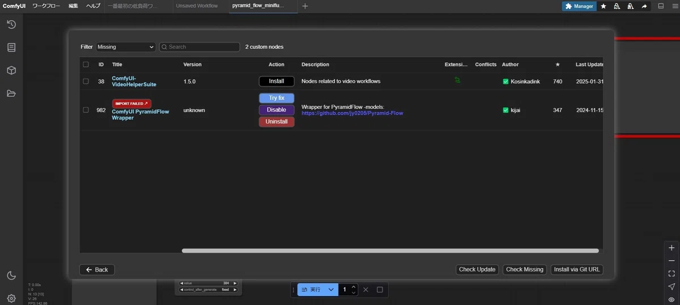Toggle link visibility eye icon
The height and width of the screenshot is (305, 680).
tap(671, 299)
